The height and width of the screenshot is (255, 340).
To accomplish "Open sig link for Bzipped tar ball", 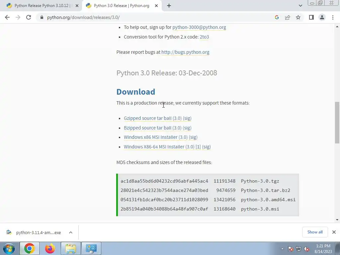I will tap(187, 128).
